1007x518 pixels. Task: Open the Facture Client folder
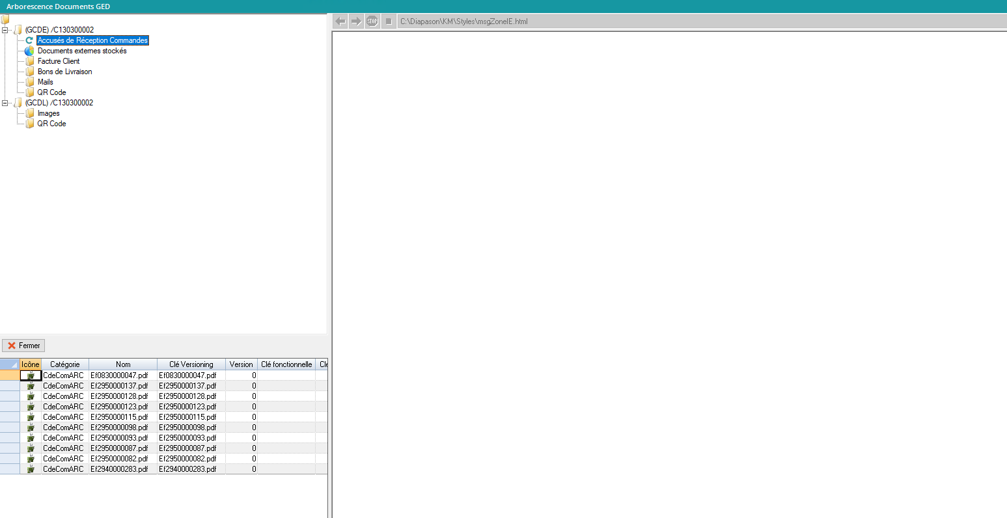[59, 61]
